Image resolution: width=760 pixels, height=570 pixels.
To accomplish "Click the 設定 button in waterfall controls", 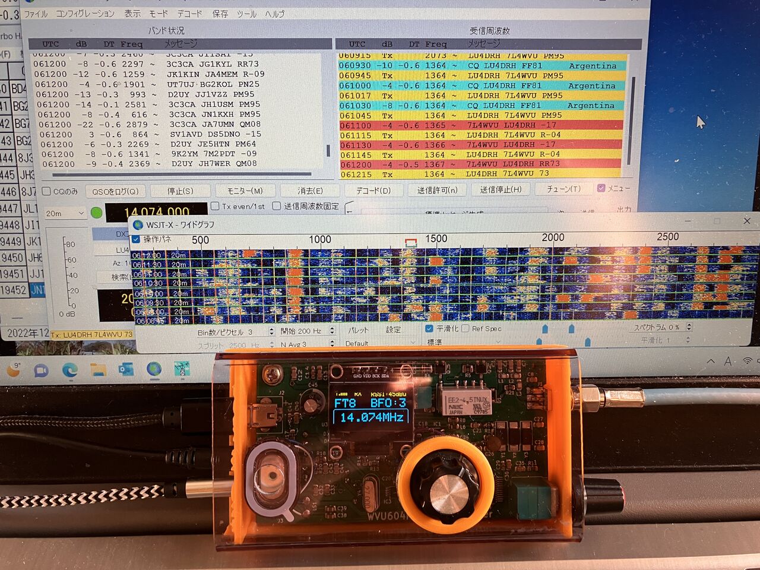I will pyautogui.click(x=393, y=330).
